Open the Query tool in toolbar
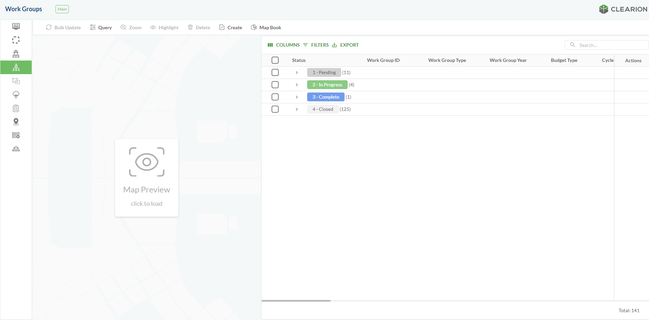The image size is (649, 320). click(101, 28)
